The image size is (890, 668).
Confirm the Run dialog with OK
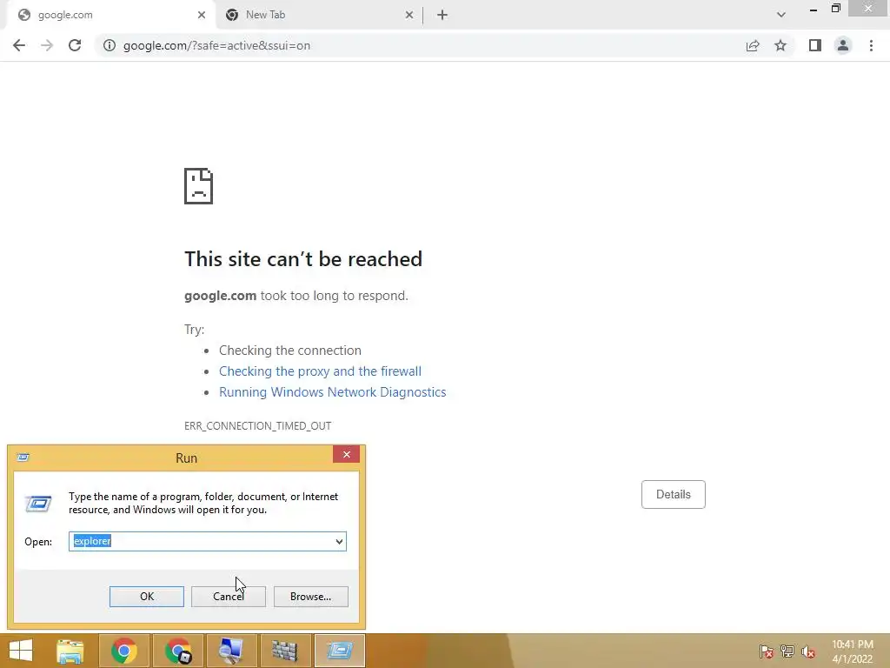tap(146, 597)
